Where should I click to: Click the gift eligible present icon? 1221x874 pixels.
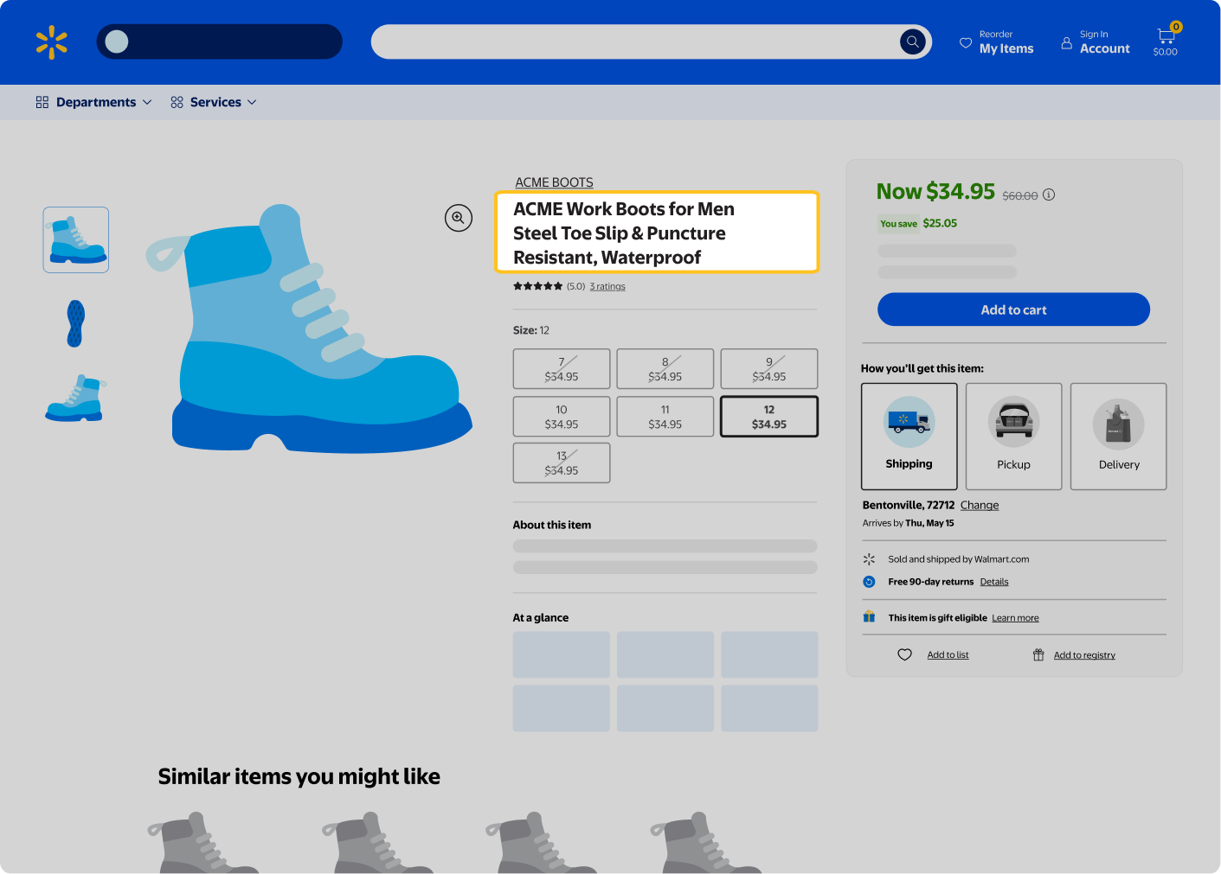pos(869,617)
